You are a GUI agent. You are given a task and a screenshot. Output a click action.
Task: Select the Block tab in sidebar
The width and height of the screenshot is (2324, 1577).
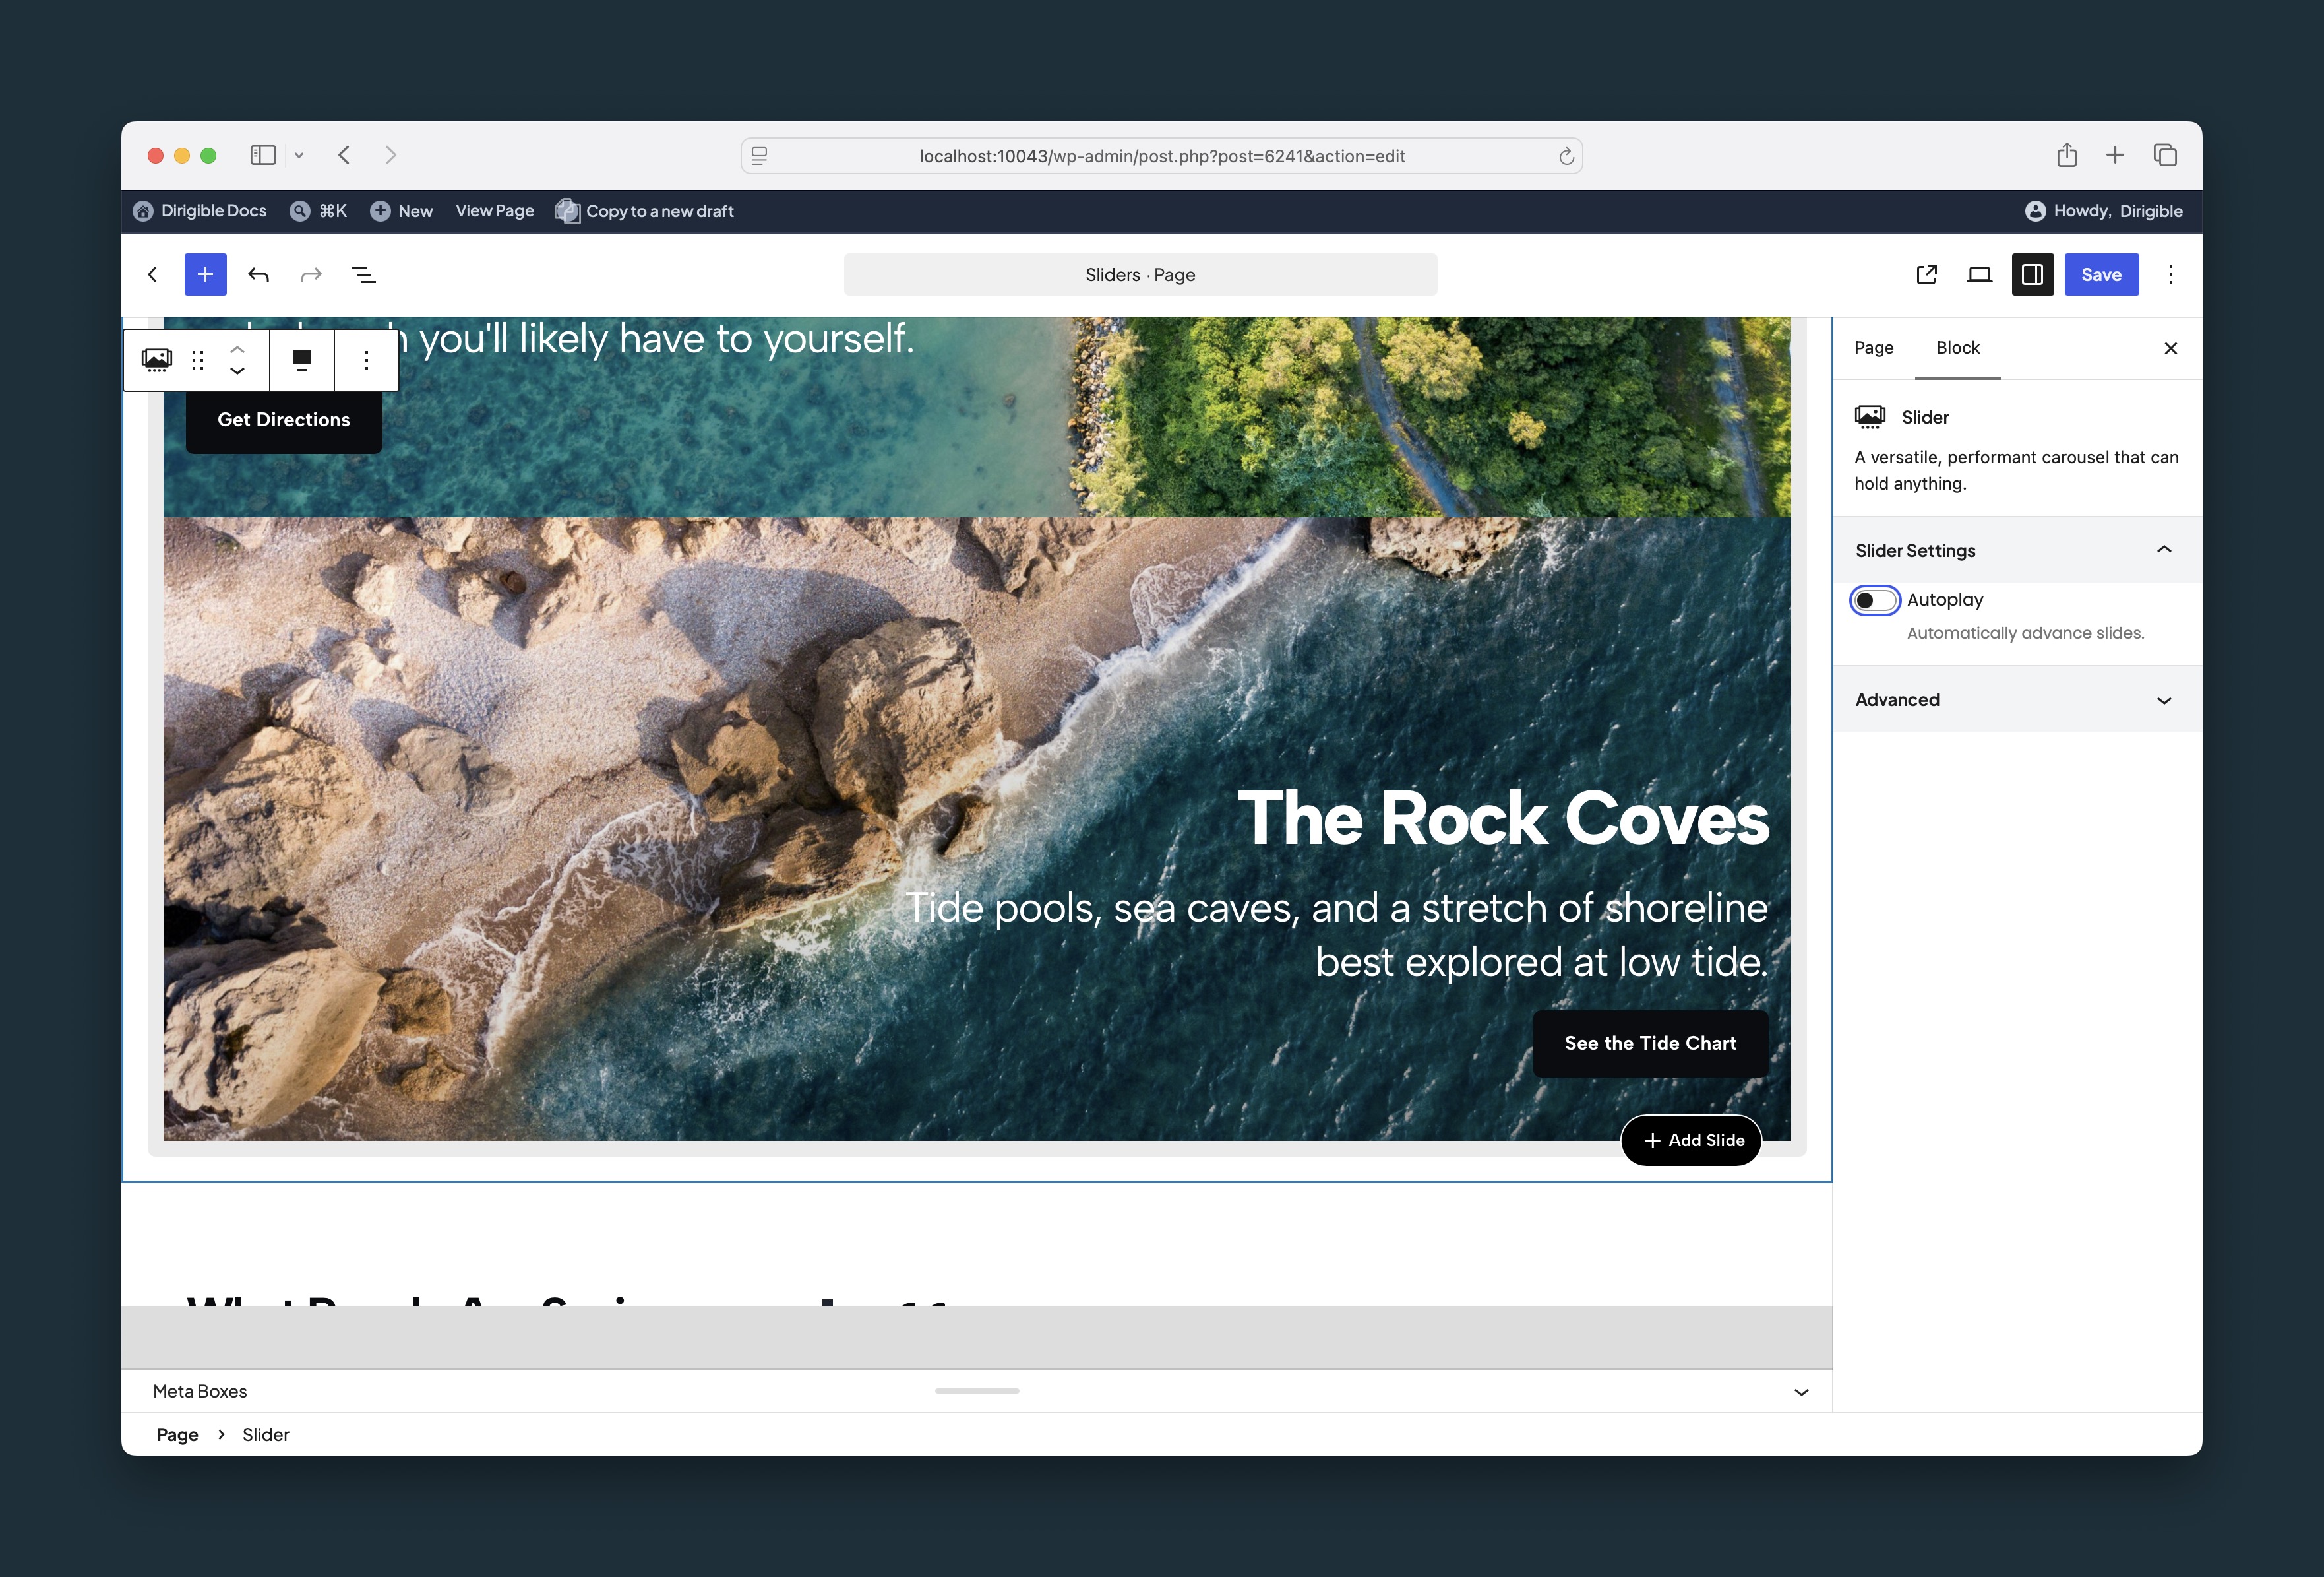coord(1958,347)
